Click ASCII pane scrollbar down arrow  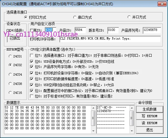[132, 131]
